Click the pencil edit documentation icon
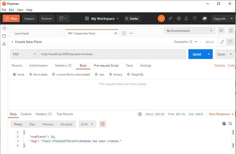 coord(222,42)
